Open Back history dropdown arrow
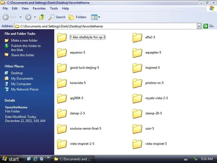Image resolution: width=217 pixels, height=163 pixels. click(21, 17)
